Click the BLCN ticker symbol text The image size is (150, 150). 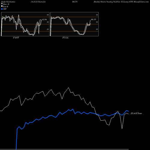75,2
